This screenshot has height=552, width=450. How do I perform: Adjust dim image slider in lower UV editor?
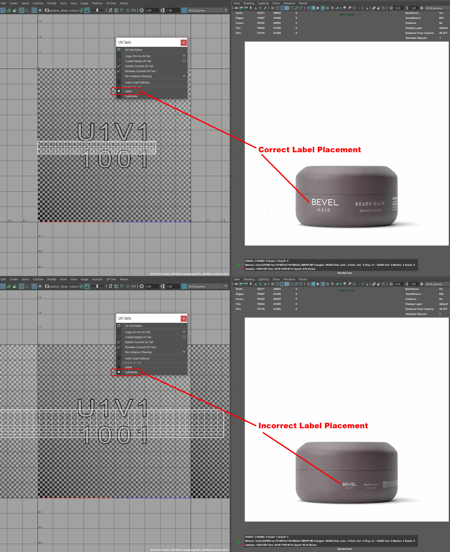click(x=97, y=286)
